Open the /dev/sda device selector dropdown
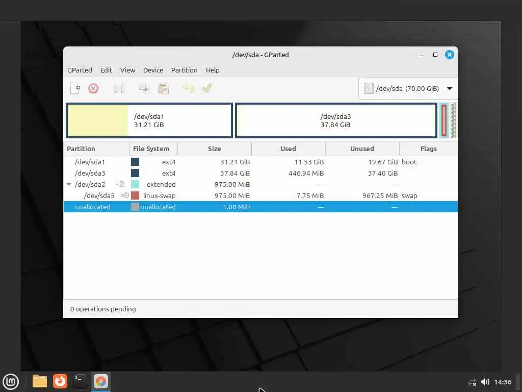 pos(408,89)
